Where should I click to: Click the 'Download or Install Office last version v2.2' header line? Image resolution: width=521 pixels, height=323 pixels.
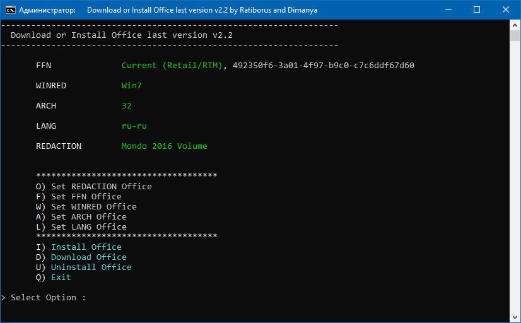pos(122,35)
